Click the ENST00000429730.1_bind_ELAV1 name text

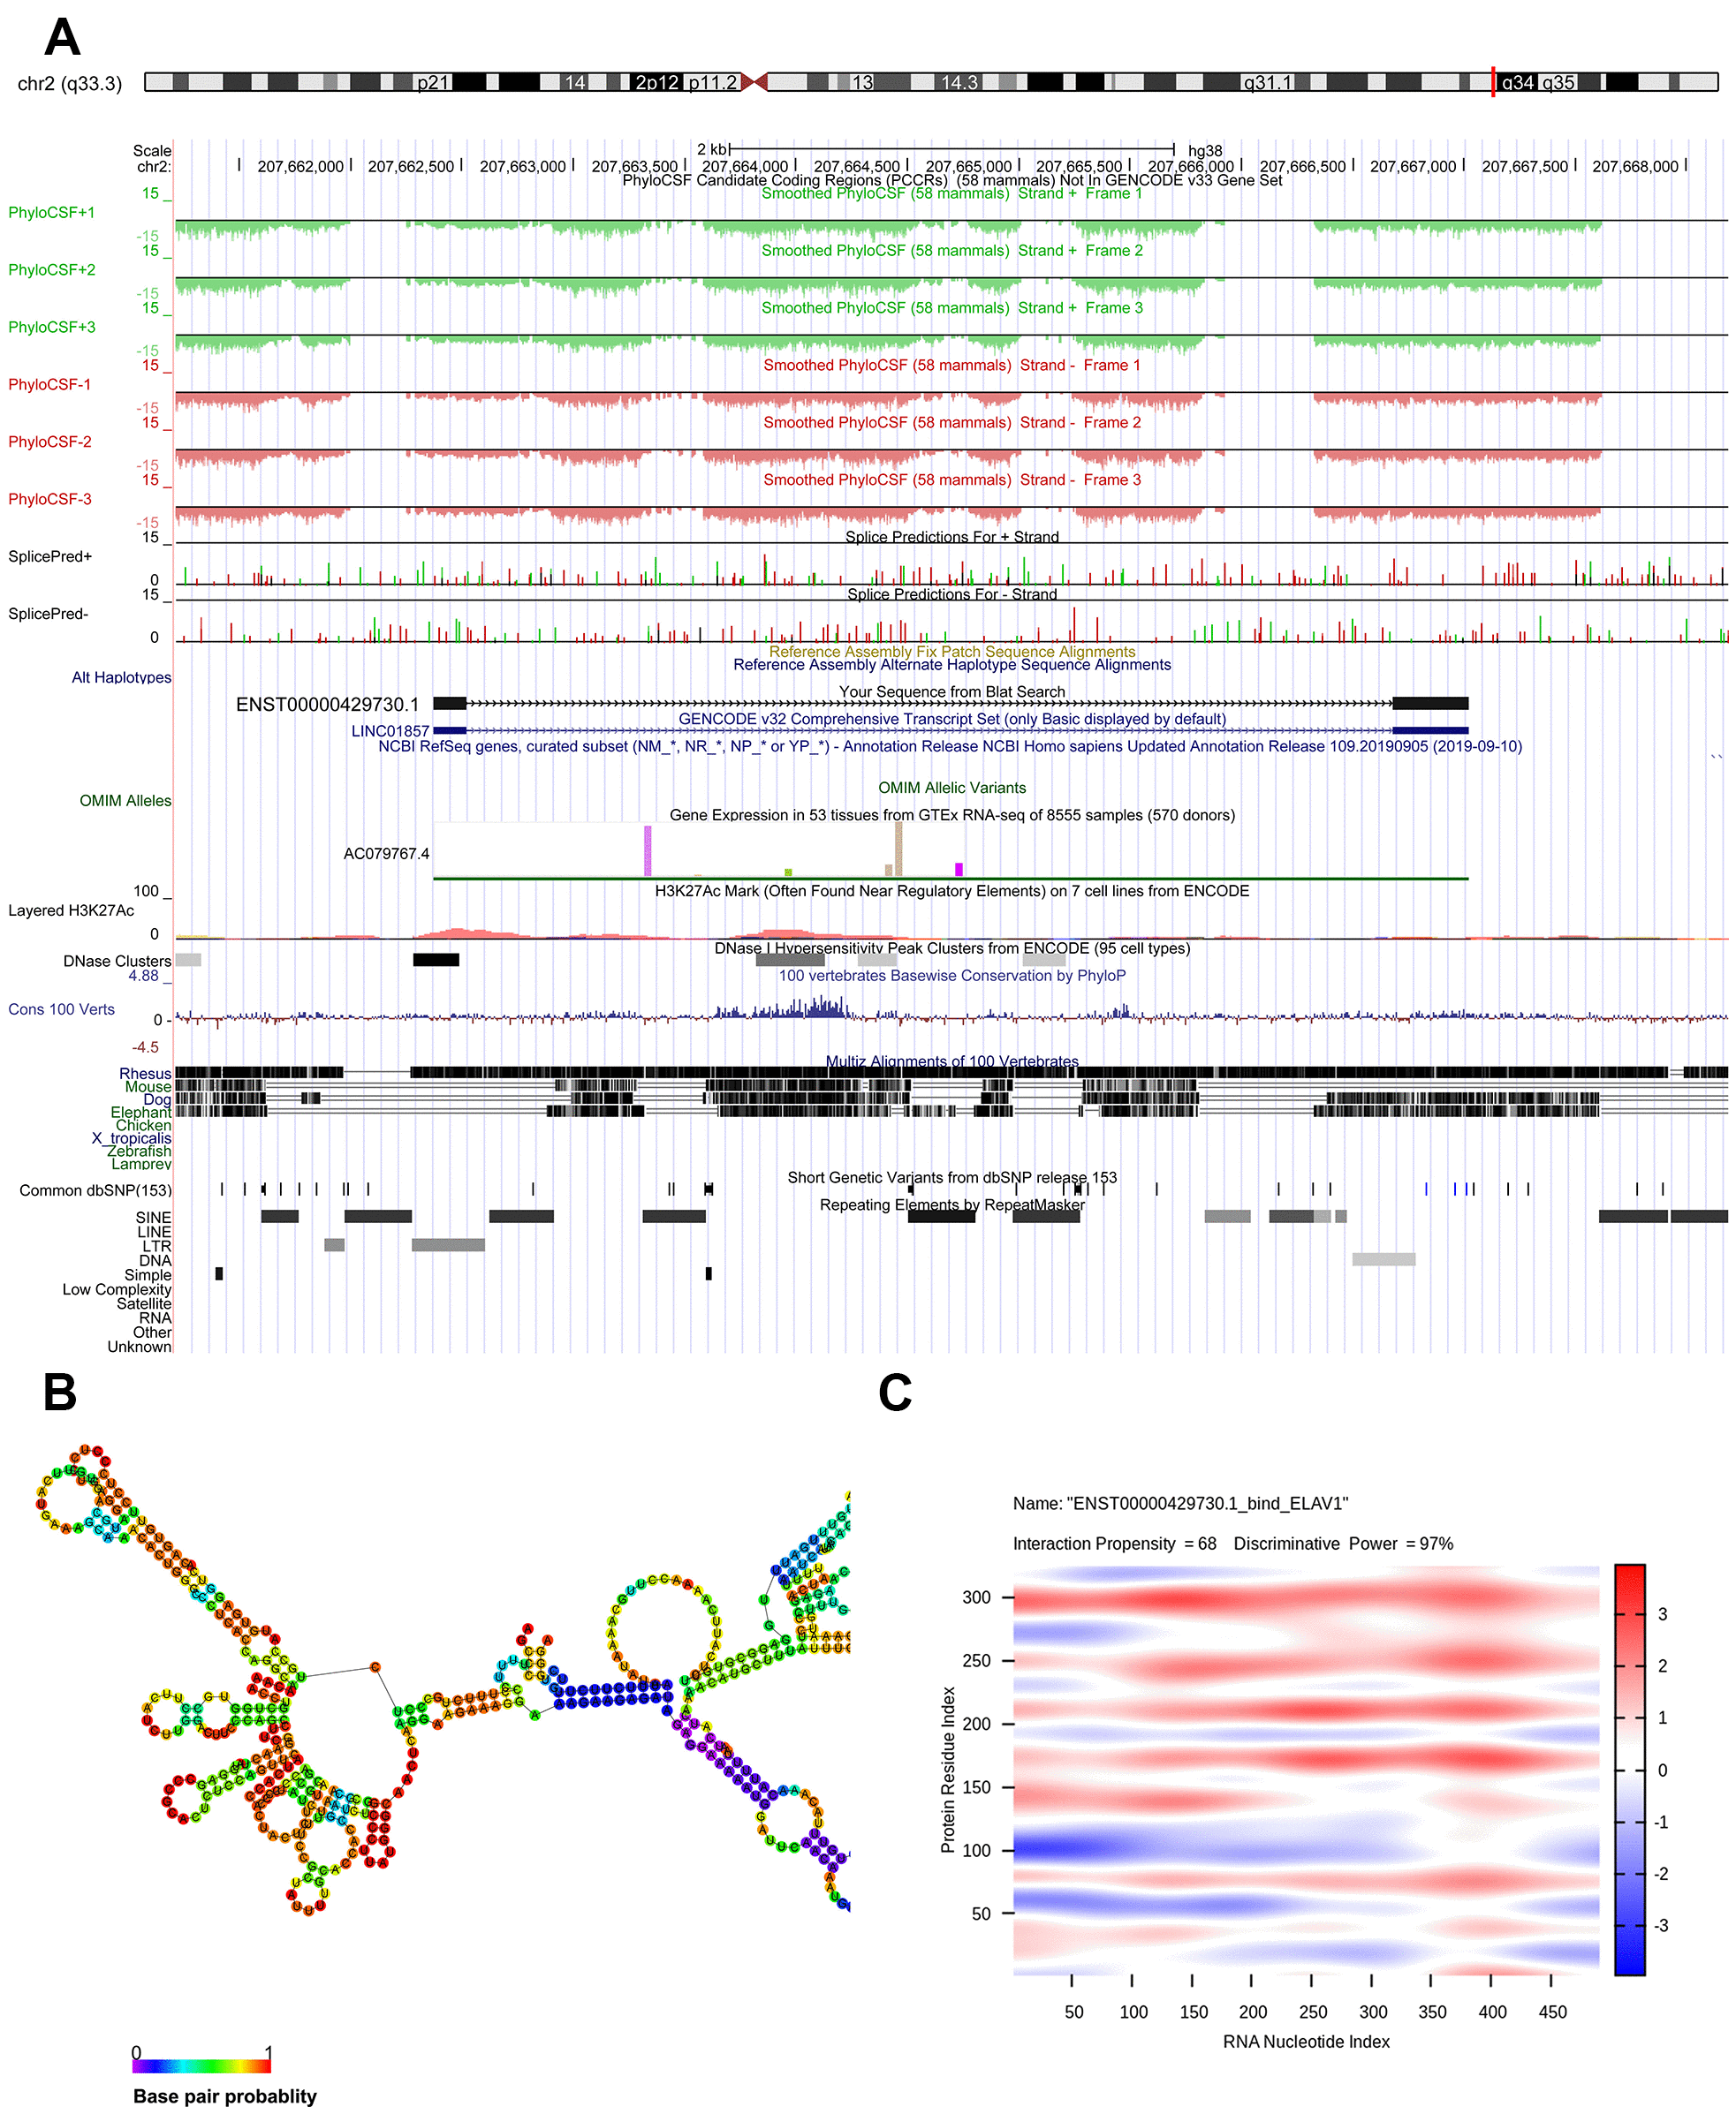[x=1208, y=1503]
